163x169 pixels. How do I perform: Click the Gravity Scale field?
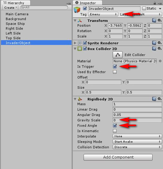point(137,120)
